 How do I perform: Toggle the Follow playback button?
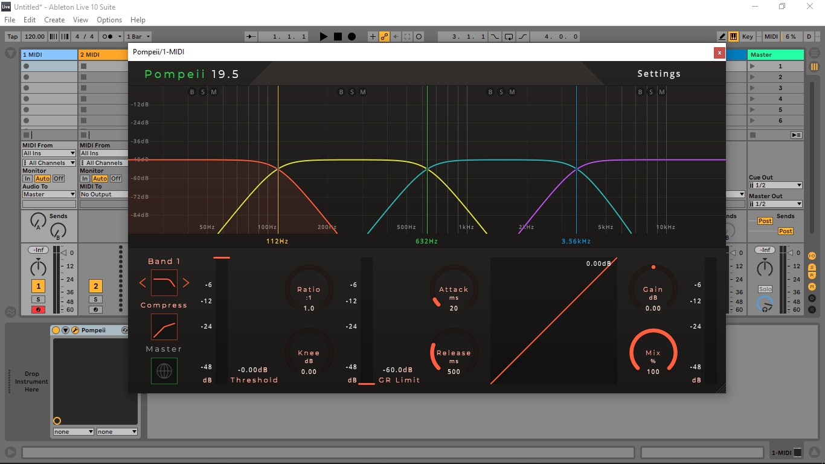(x=251, y=36)
